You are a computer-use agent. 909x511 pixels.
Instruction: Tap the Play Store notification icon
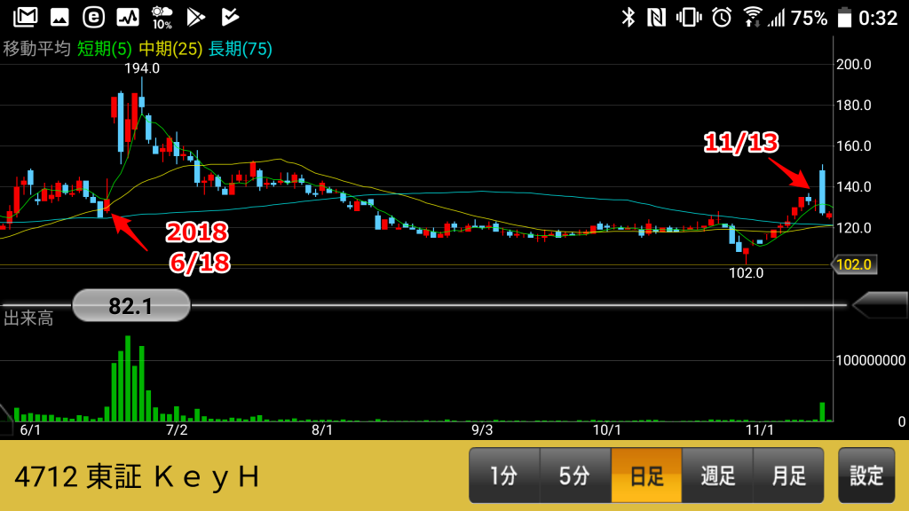196,17
